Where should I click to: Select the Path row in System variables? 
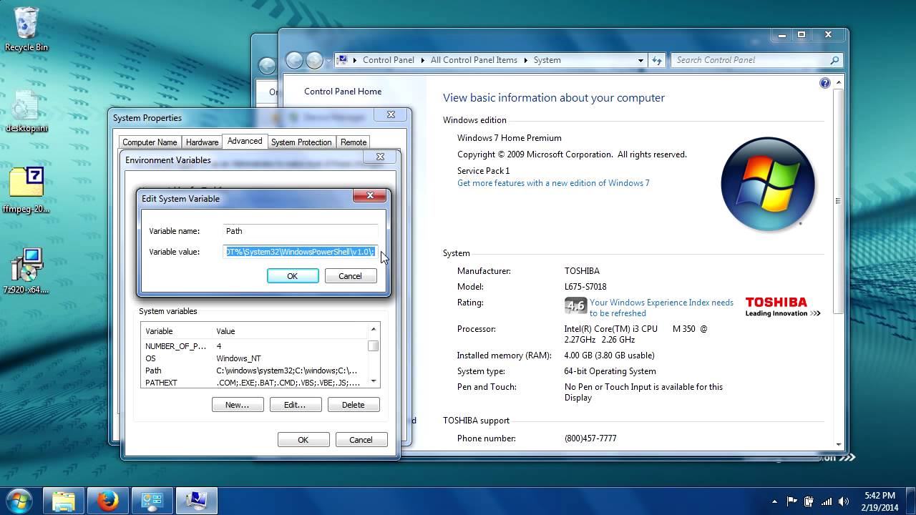(253, 371)
